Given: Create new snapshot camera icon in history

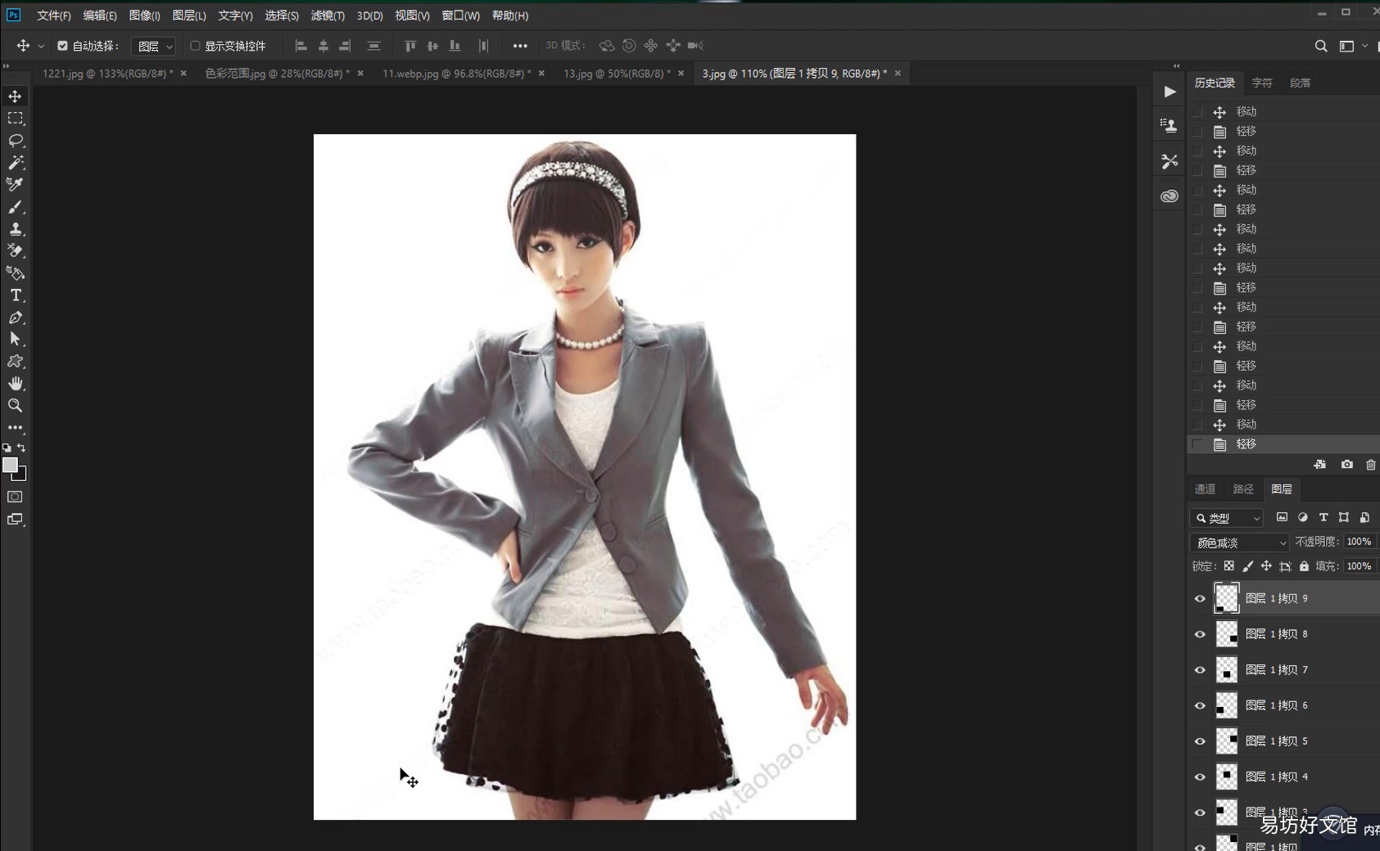Looking at the screenshot, I should coord(1346,464).
